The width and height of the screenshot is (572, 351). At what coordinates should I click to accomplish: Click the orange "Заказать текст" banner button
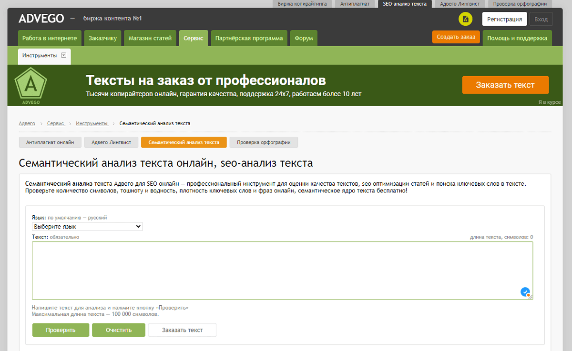click(505, 85)
